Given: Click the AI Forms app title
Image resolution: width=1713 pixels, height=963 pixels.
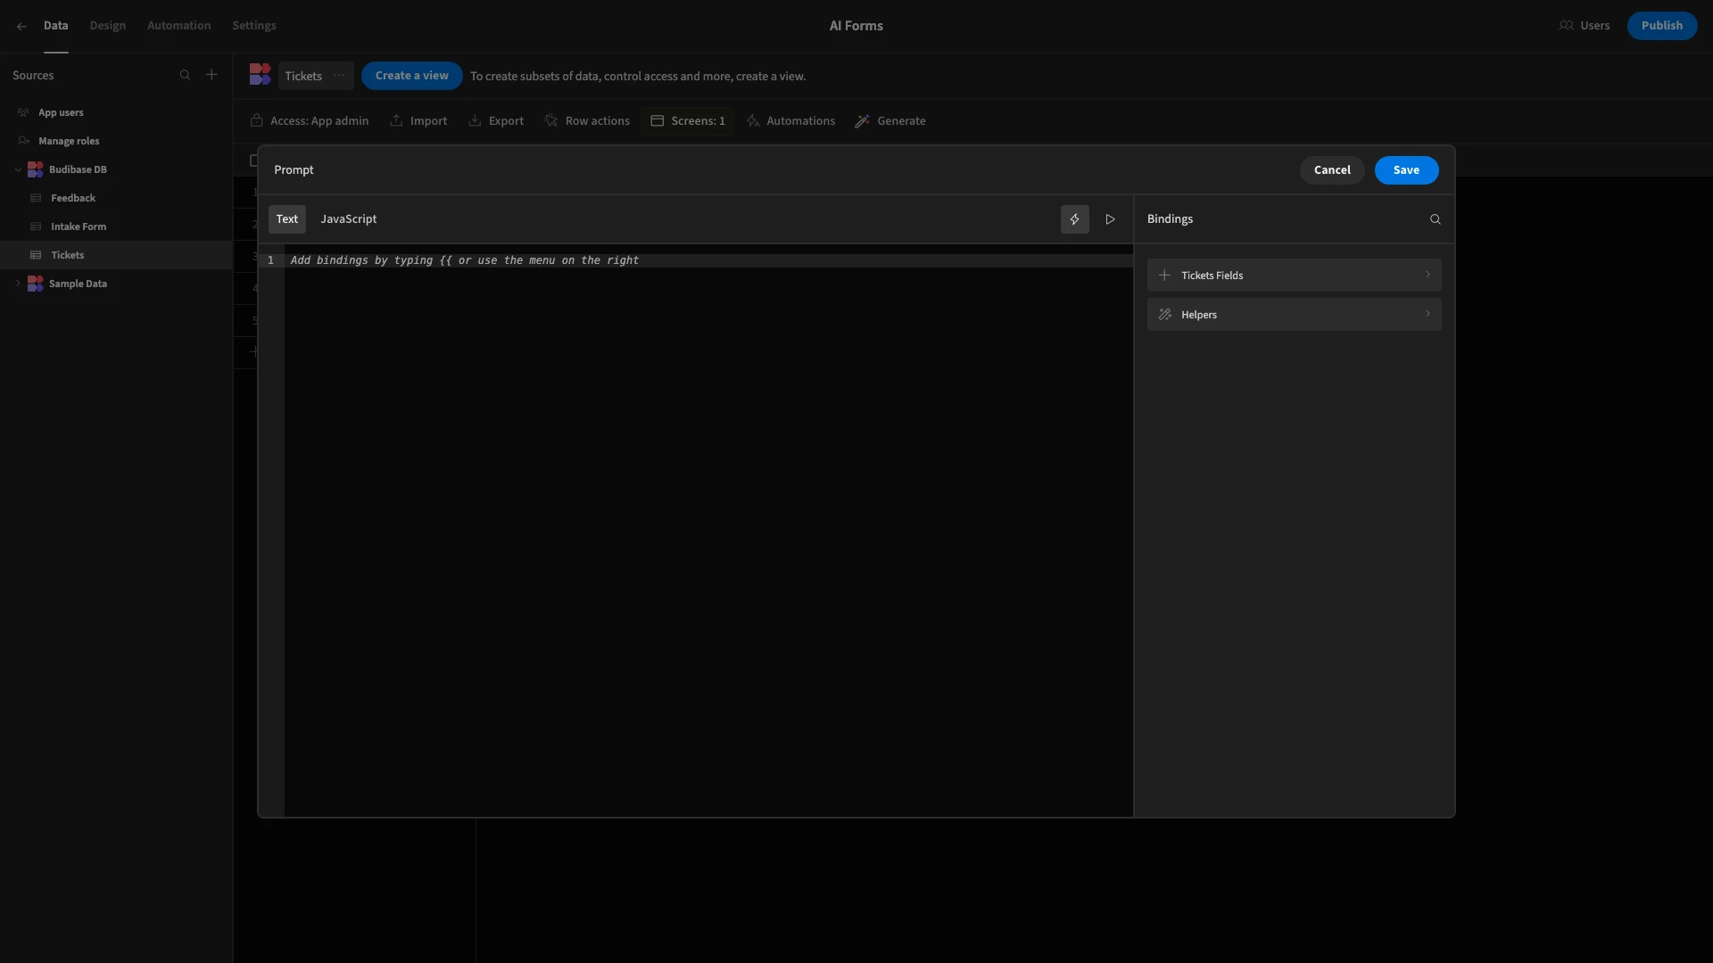Looking at the screenshot, I should pos(856,26).
